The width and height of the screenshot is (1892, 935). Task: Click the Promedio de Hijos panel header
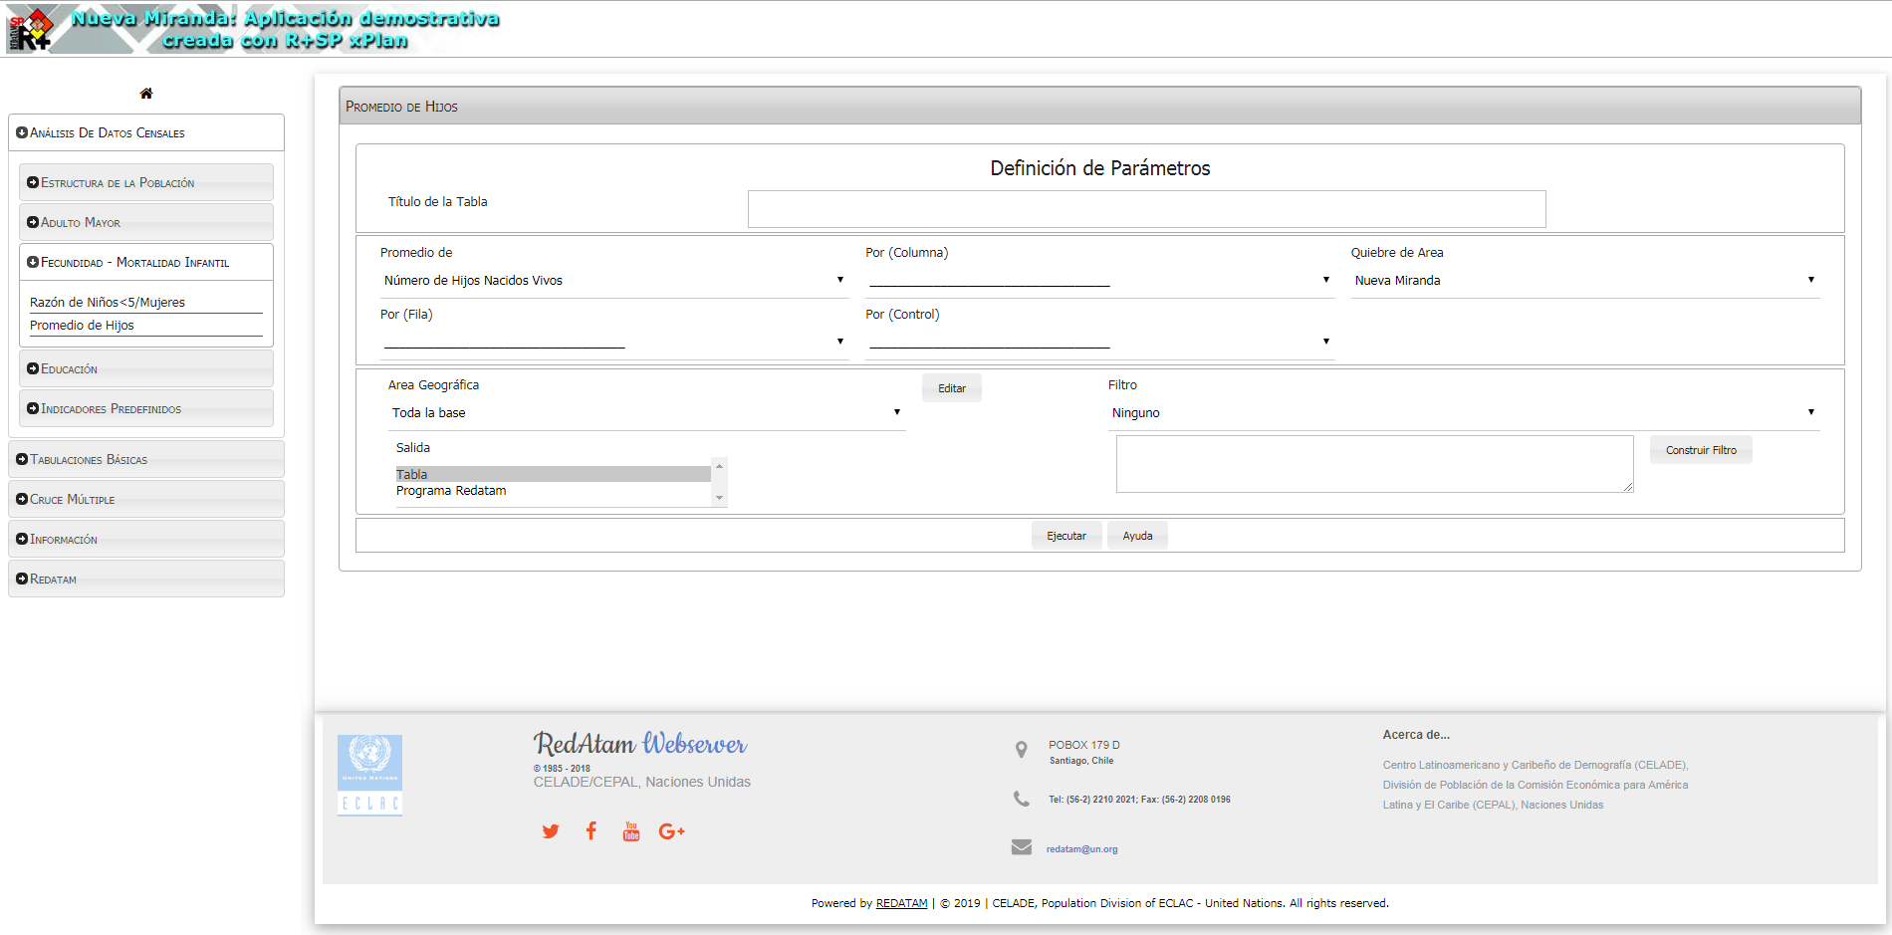(1099, 106)
